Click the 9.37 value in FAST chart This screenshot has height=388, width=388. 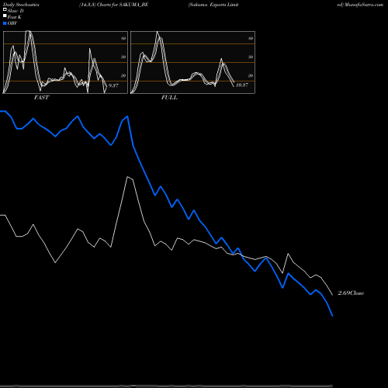(x=113, y=85)
